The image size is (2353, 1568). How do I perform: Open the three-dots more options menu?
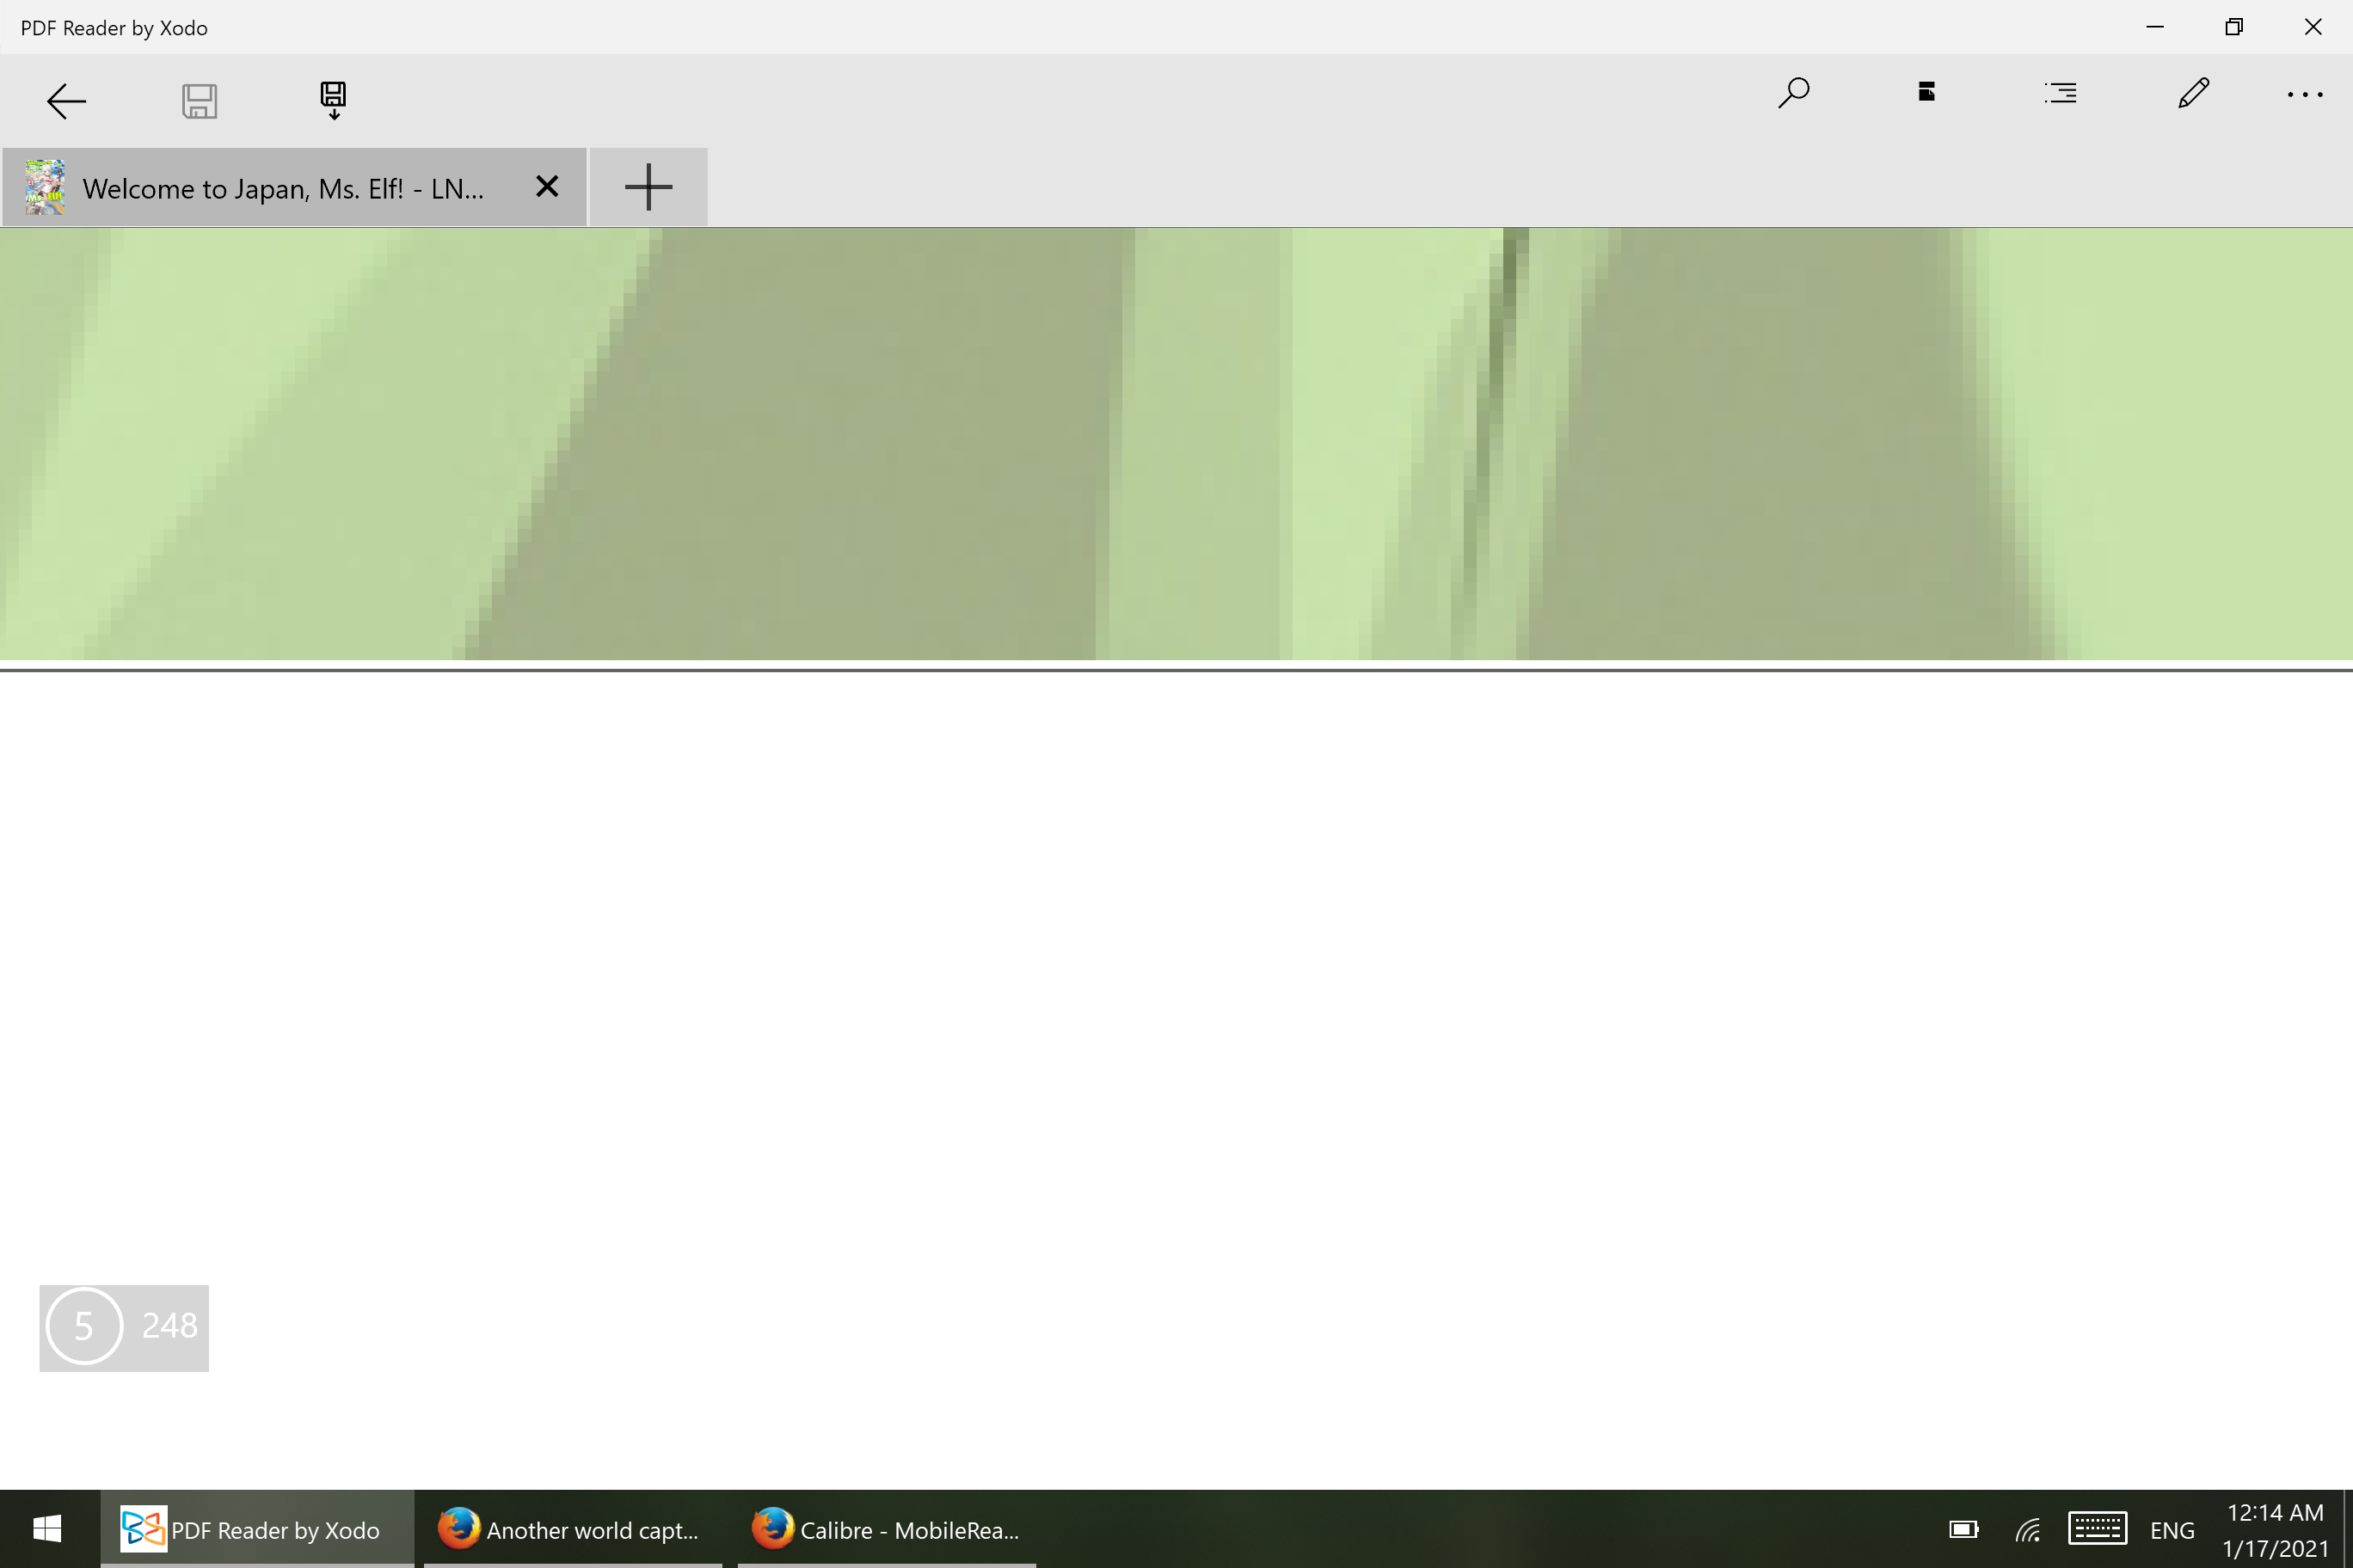click(x=2305, y=95)
